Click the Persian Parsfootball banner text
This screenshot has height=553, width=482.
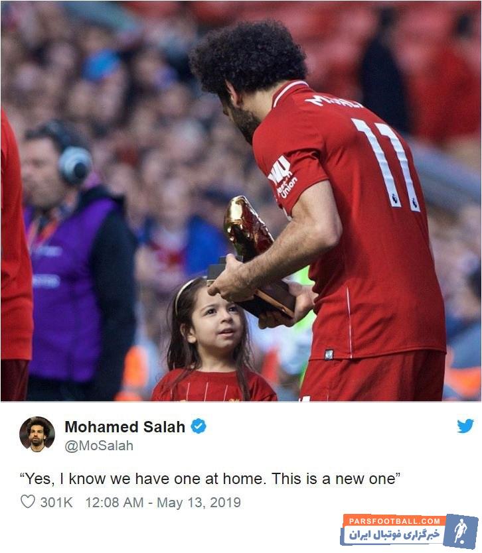[x=394, y=534]
